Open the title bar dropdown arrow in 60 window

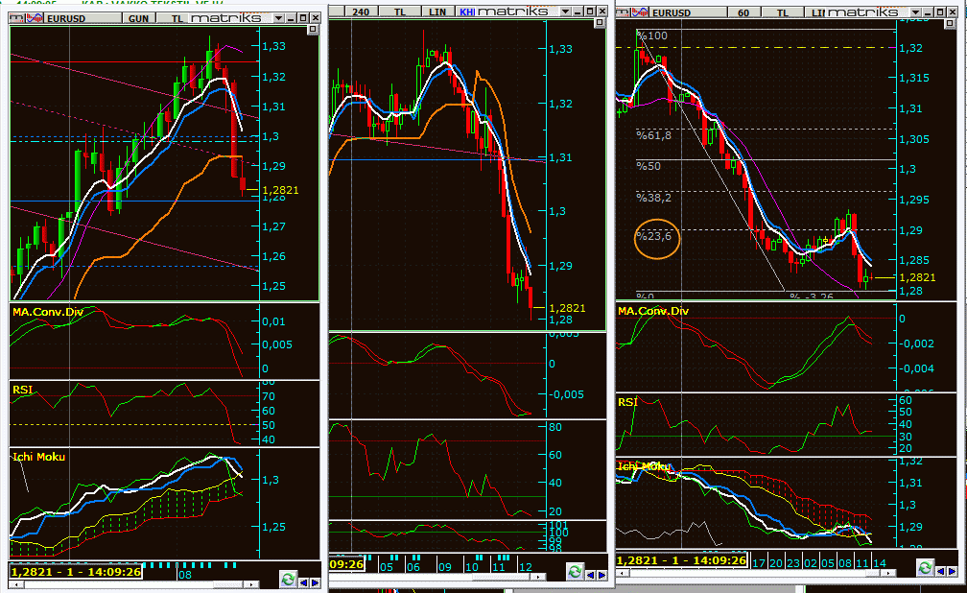click(916, 12)
